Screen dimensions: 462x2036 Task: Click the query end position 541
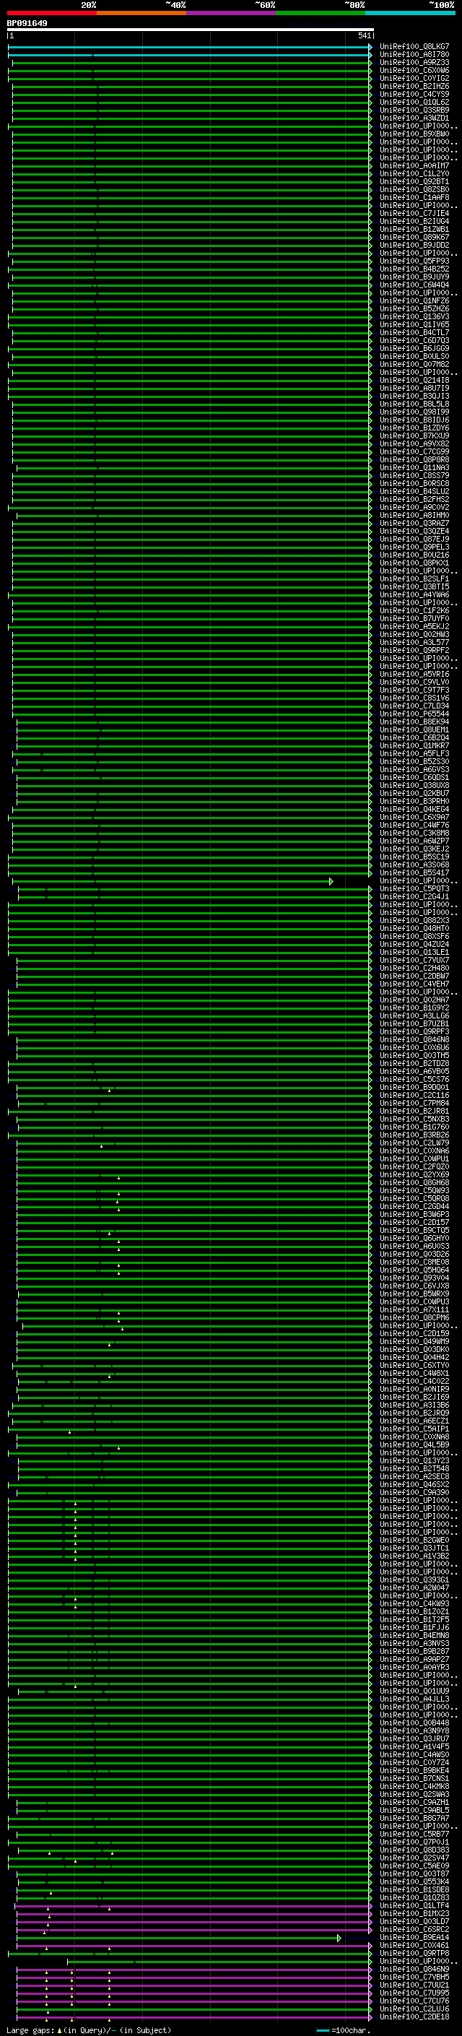[364, 35]
